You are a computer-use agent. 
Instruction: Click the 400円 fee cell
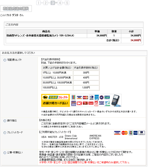click(x=86, y=78)
